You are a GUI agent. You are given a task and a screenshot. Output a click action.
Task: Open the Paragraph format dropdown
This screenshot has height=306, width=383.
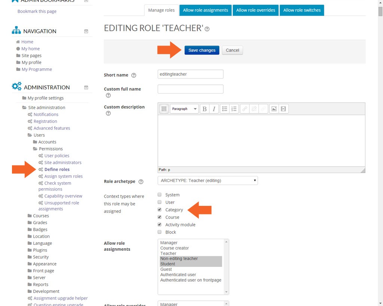tap(184, 109)
